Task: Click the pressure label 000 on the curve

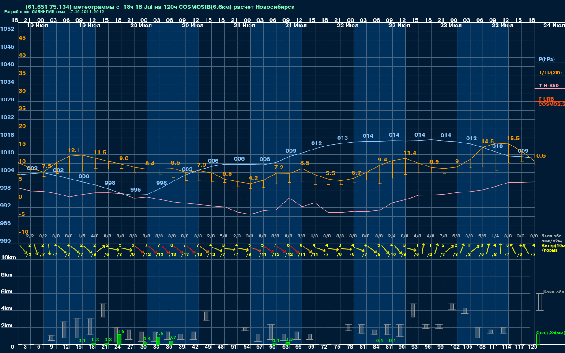Action: 84,176
